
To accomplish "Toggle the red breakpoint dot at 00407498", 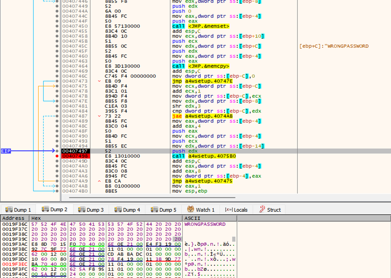I will (x=57, y=156).
